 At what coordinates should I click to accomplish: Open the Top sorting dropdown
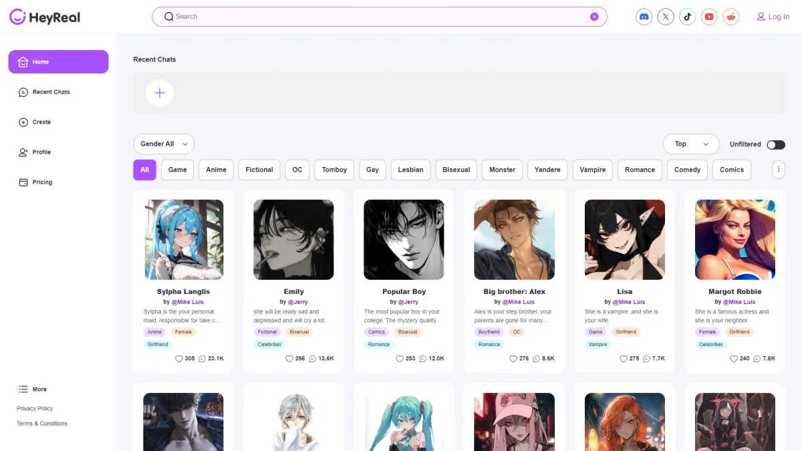pyautogui.click(x=690, y=144)
